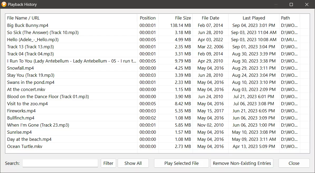Minimize the Playback History window
The height and width of the screenshot is (173, 315).
(x=276, y=4)
